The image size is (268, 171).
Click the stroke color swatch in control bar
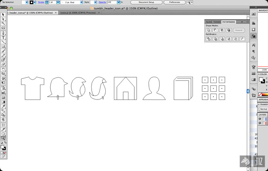coord(32,2)
